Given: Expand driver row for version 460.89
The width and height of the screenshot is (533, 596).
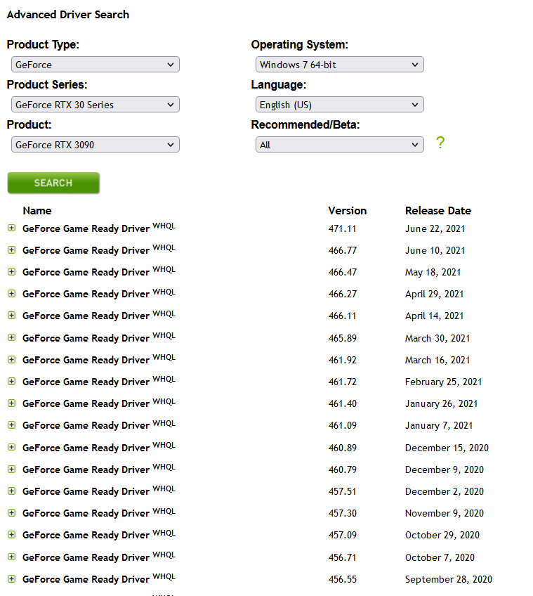Looking at the screenshot, I should 12,447.
